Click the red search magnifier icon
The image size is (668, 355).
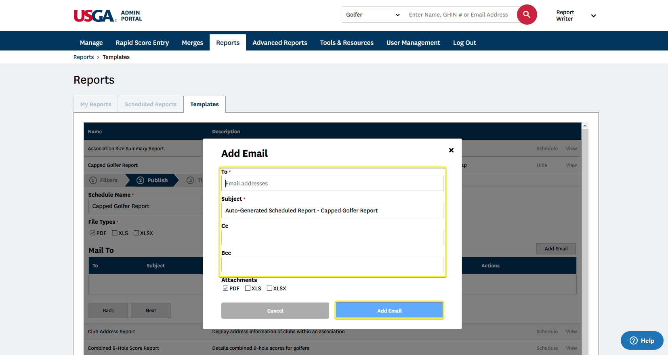(x=527, y=15)
